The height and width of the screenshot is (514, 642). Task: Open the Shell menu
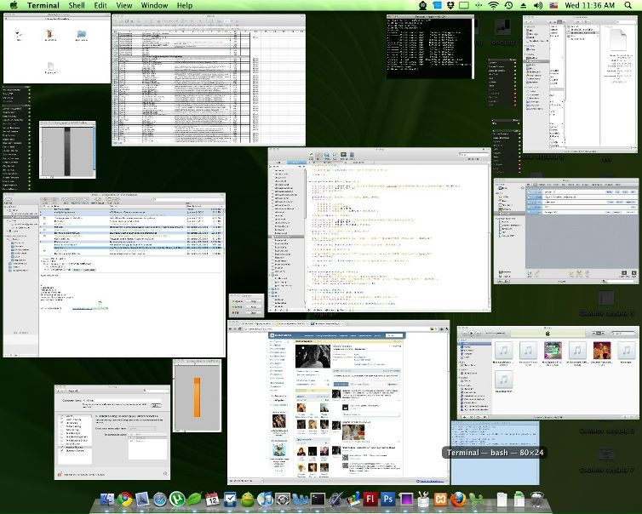[77, 5]
